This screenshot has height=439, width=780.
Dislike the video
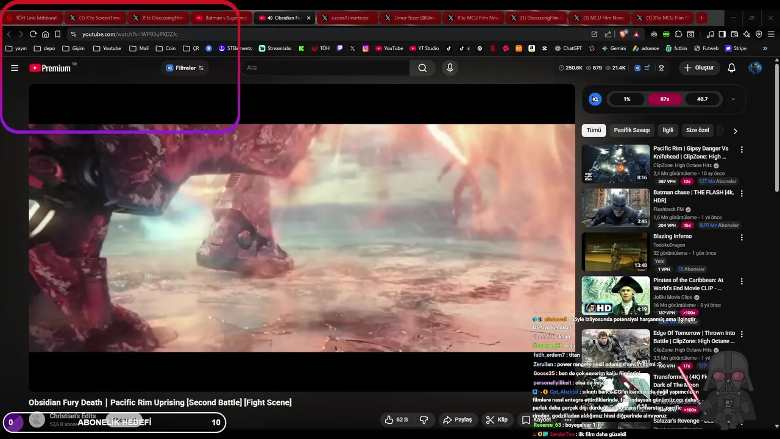(424, 419)
